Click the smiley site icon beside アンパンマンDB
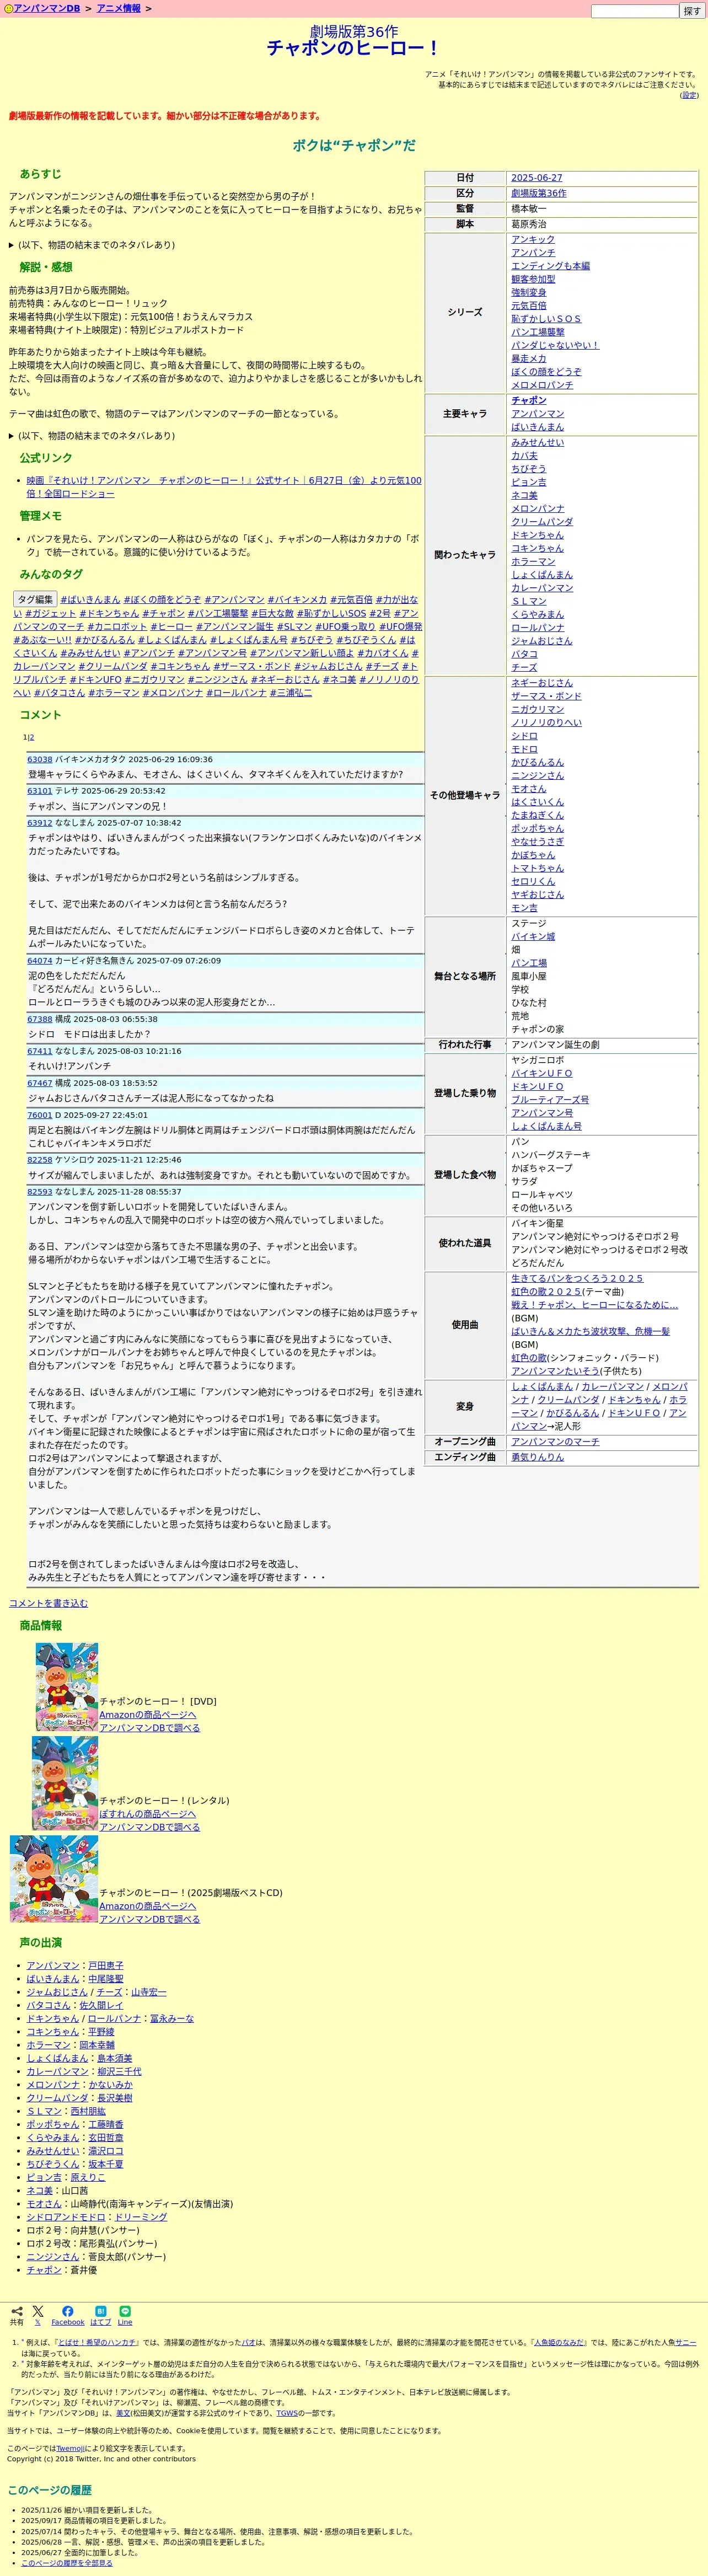Image resolution: width=708 pixels, height=2576 pixels. pyautogui.click(x=8, y=8)
